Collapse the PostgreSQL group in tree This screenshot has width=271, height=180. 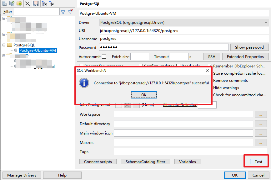[x=4, y=45]
